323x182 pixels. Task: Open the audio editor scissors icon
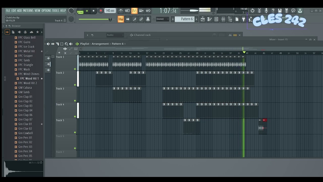click(259, 11)
